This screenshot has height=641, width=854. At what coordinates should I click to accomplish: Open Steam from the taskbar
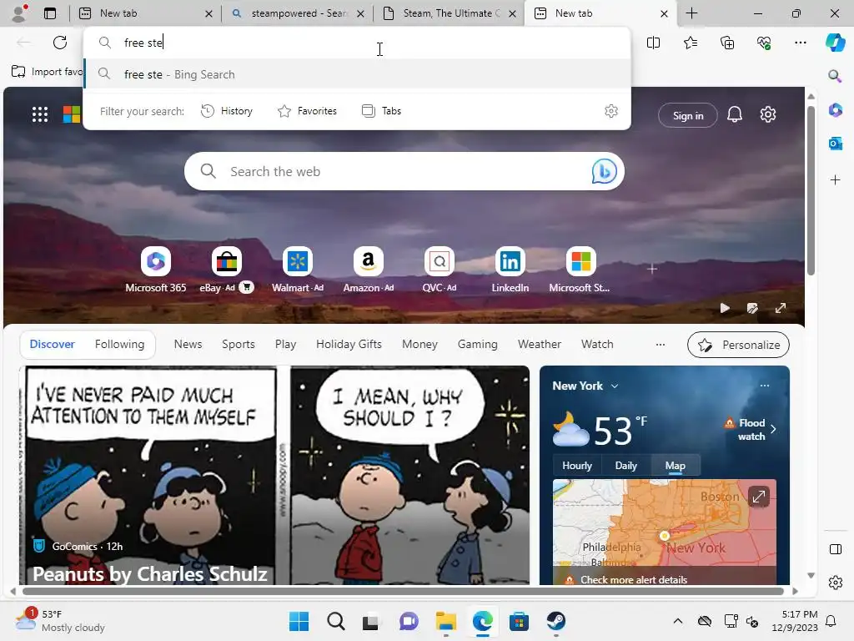point(555,621)
